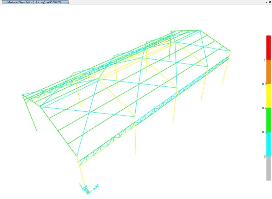The width and height of the screenshot is (272, 199).
Task: Click the 0.5 legend value label
Action: (264, 132)
